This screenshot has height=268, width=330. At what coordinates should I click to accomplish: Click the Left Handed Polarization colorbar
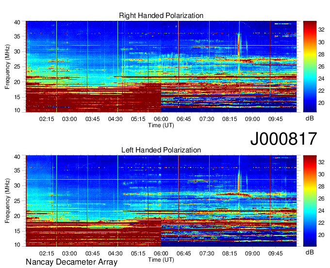click(310, 201)
